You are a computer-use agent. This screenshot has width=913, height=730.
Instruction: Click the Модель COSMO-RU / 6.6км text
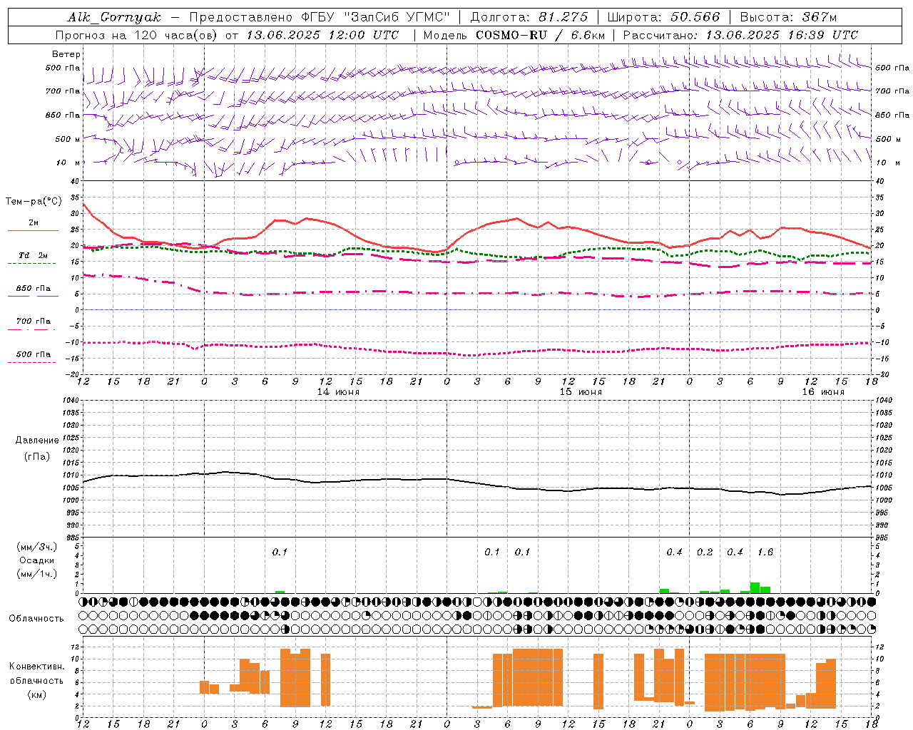pos(514,35)
